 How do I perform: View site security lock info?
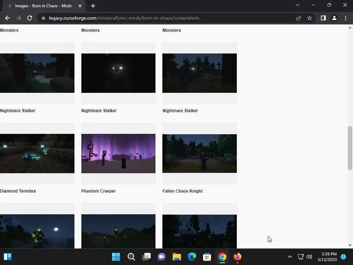click(x=43, y=18)
